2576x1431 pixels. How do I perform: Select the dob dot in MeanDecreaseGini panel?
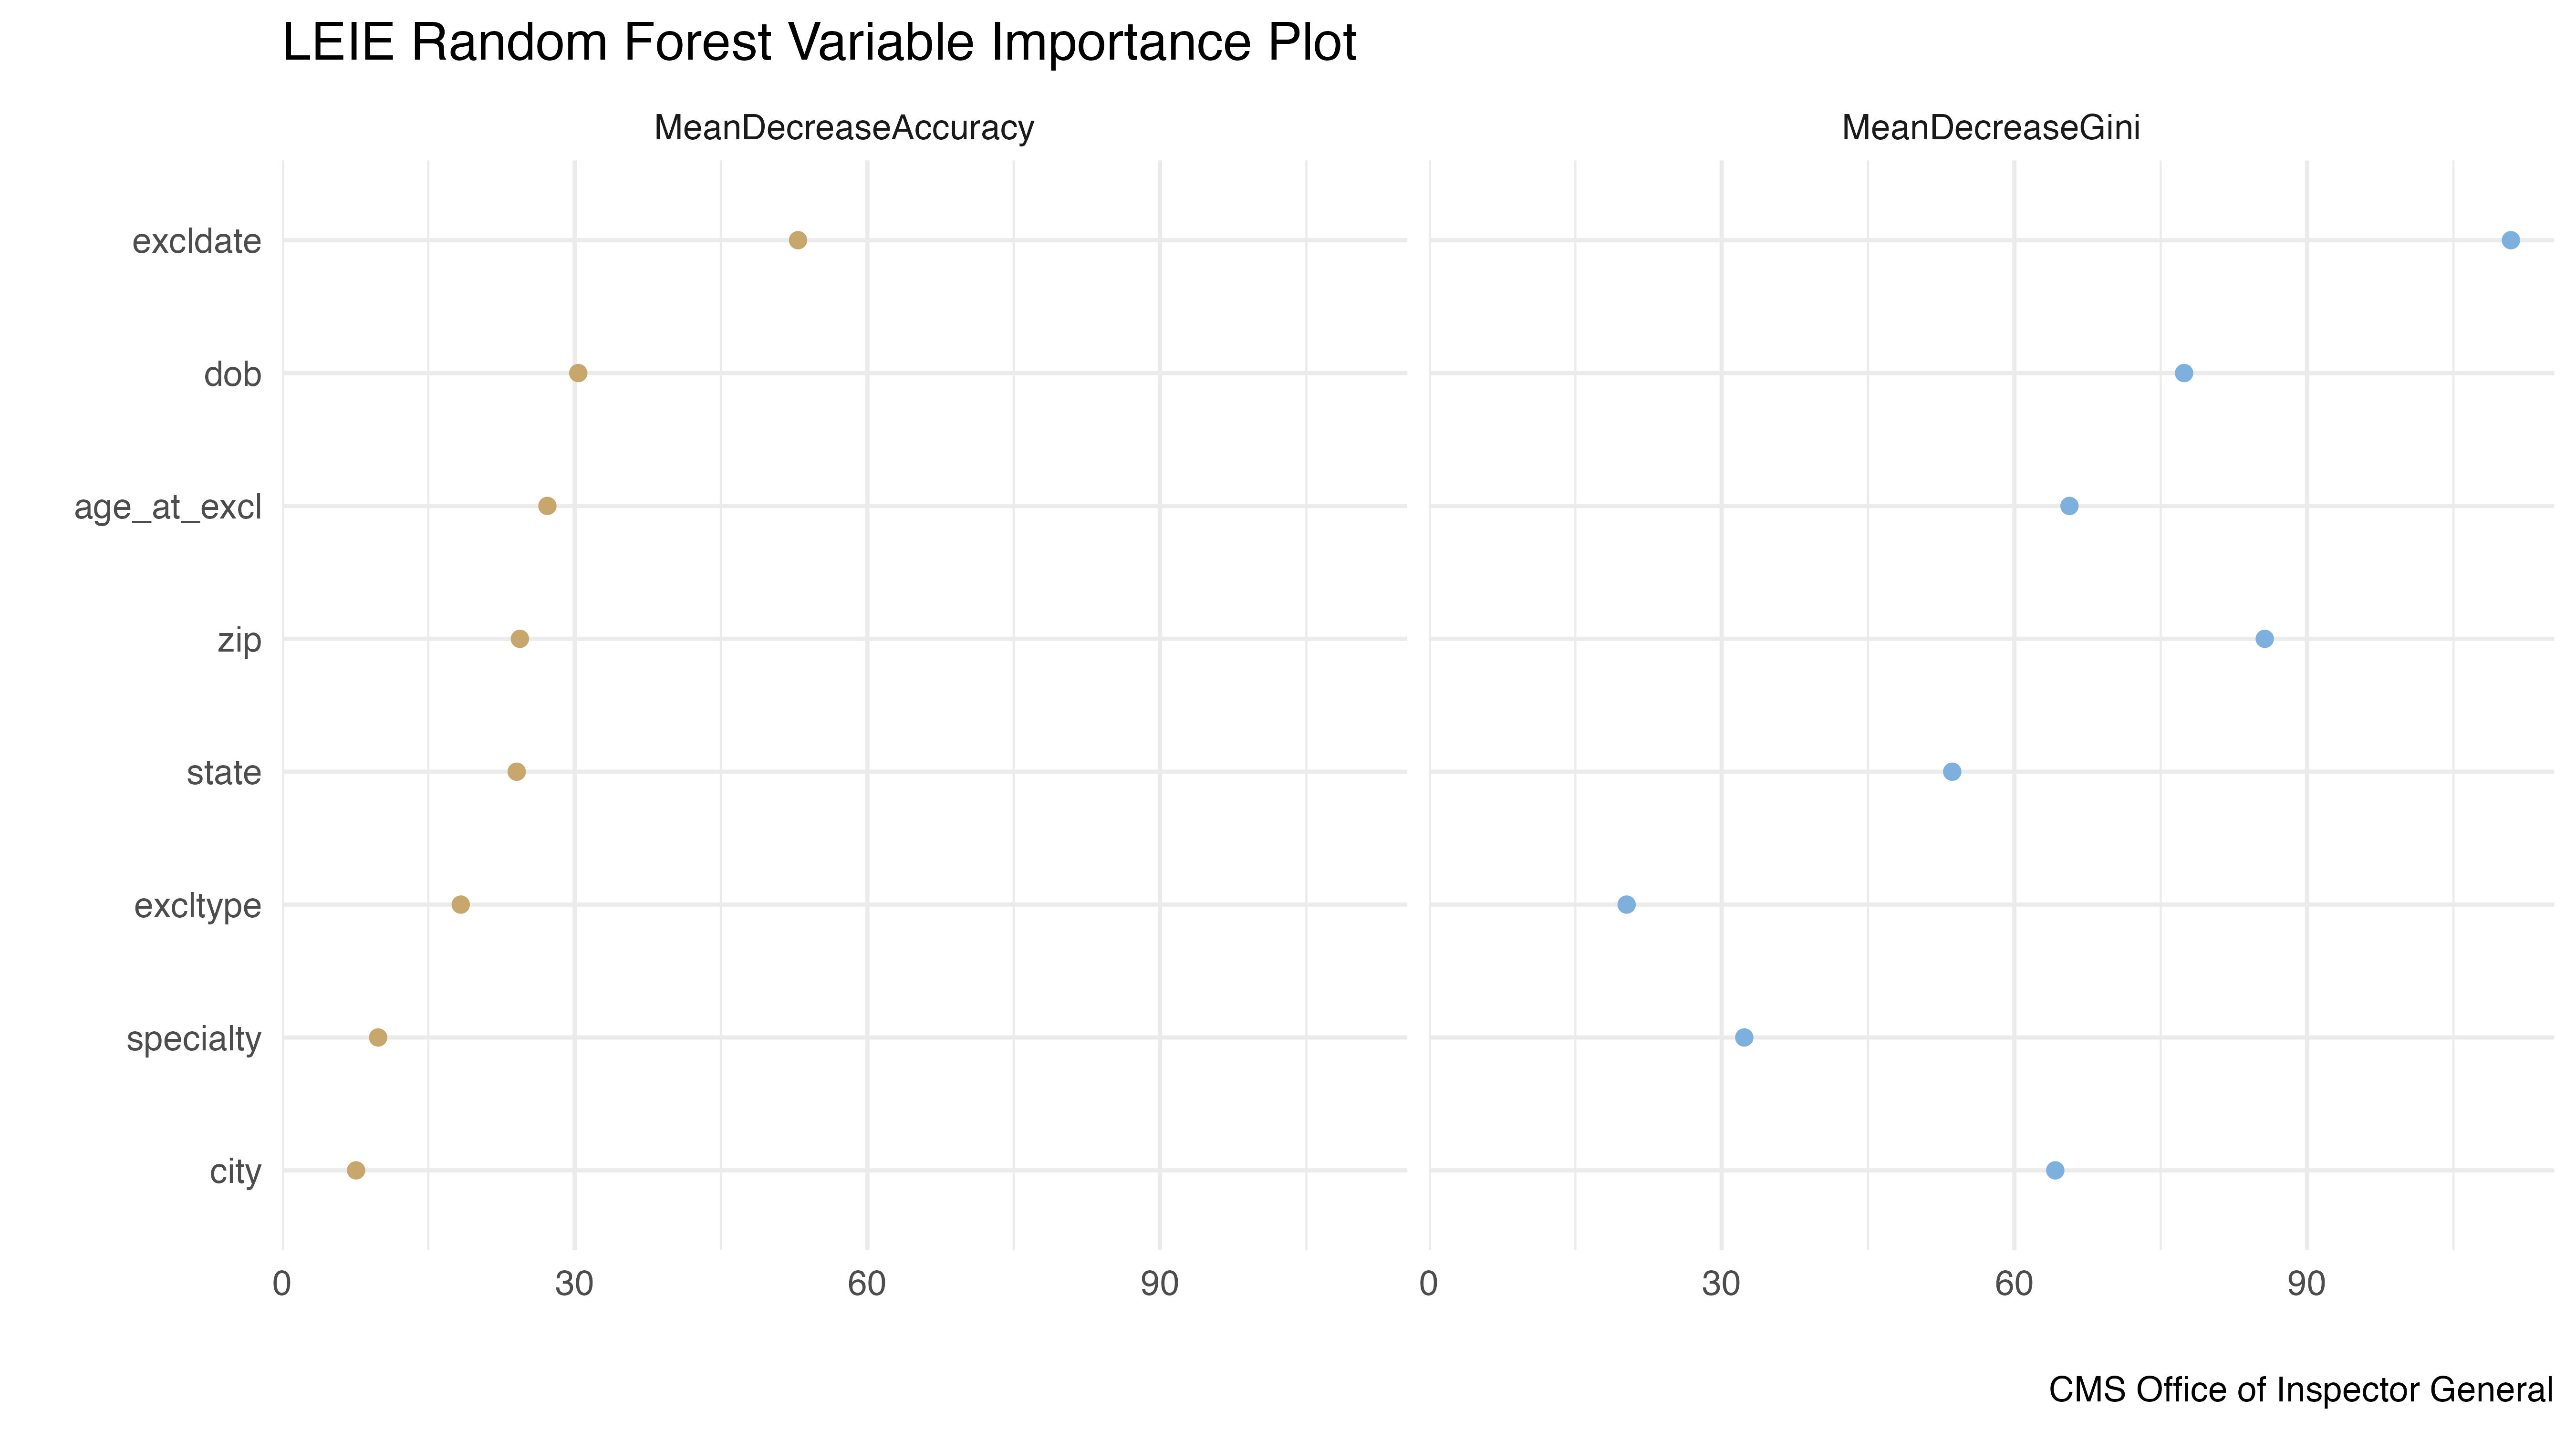point(2184,373)
